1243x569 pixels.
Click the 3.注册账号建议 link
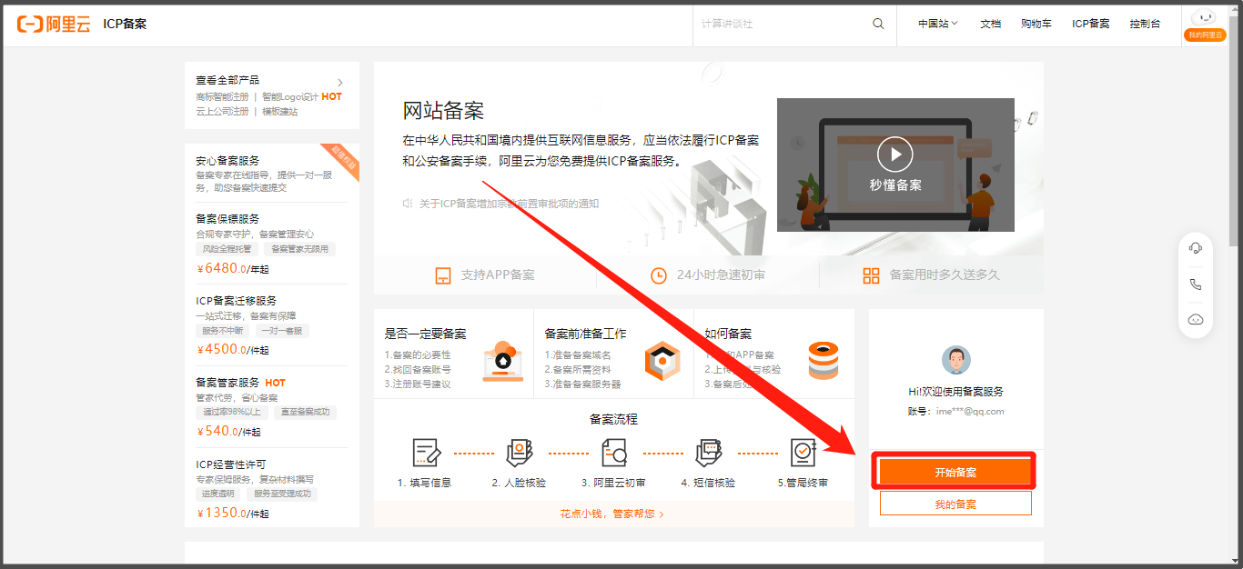[x=418, y=384]
